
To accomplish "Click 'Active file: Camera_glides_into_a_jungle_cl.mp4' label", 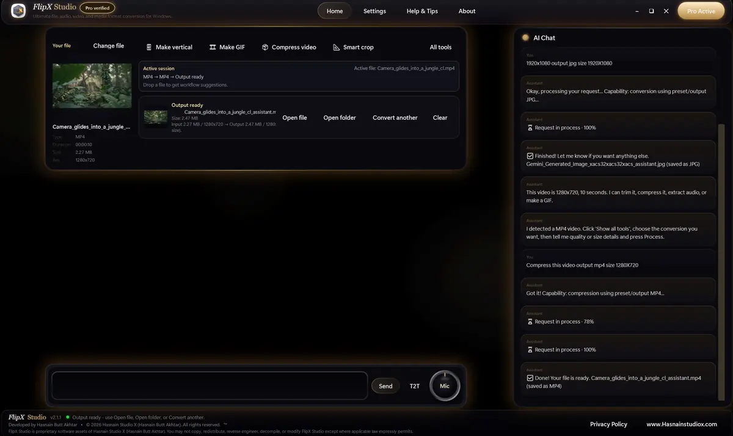I will click(x=404, y=68).
